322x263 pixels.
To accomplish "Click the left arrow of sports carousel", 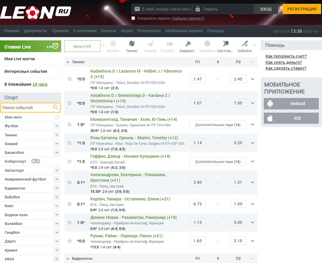I will point(103,45).
